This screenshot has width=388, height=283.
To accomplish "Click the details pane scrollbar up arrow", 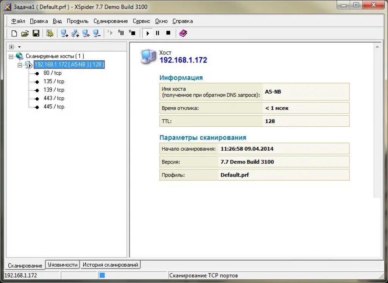I will coord(377,47).
